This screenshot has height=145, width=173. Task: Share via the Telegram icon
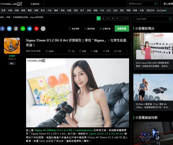[x=30, y=29]
